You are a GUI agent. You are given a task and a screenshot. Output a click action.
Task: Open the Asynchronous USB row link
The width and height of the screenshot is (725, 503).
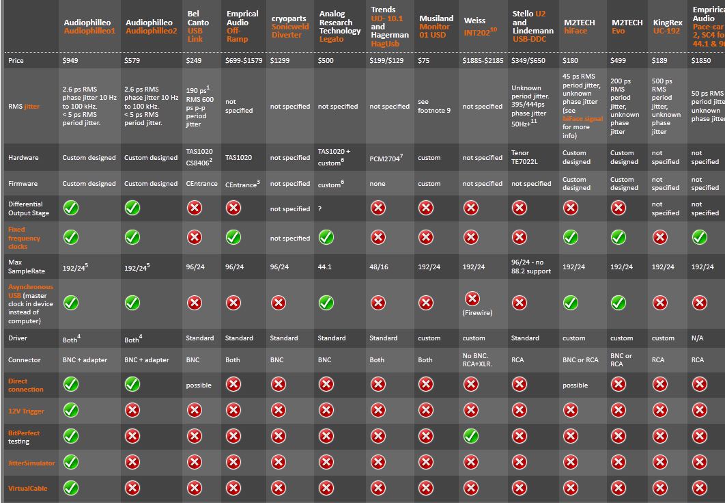point(30,287)
